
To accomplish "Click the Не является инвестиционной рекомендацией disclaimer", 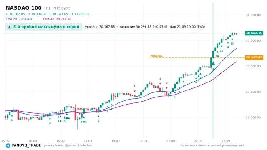I will [x=212, y=145].
